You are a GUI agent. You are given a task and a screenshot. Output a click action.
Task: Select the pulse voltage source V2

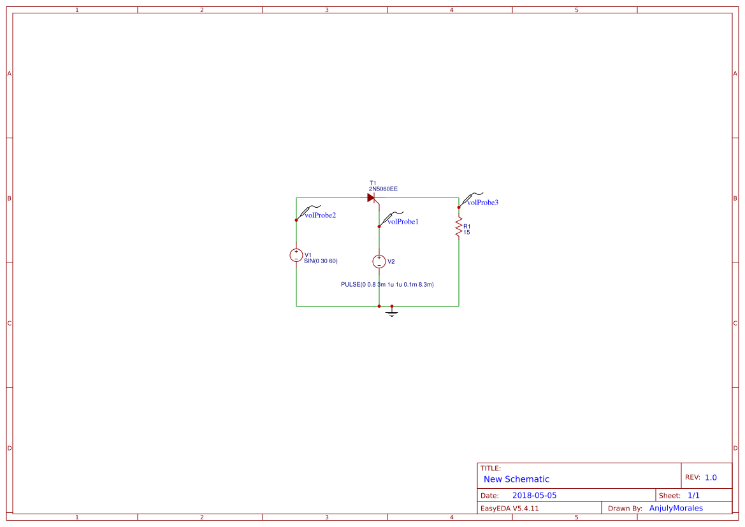pos(380,261)
